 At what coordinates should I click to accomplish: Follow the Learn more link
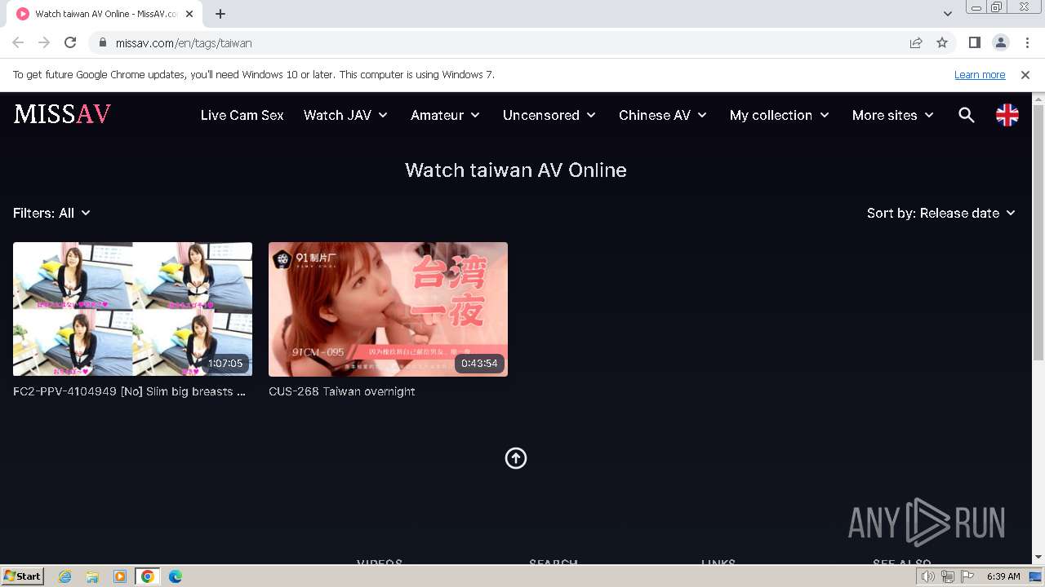980,74
